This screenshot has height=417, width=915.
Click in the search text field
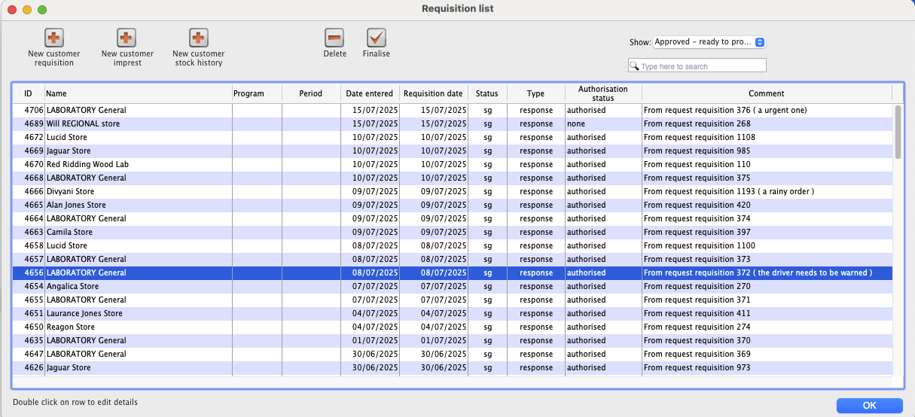(700, 66)
